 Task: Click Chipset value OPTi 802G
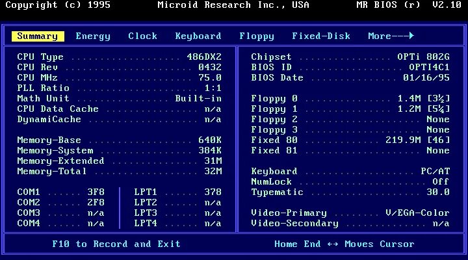point(424,57)
